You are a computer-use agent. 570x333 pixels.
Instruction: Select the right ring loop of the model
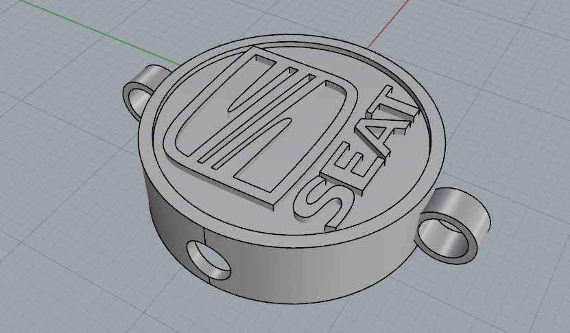(x=452, y=226)
